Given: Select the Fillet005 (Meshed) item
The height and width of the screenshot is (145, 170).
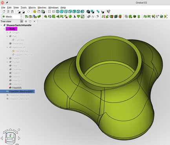Looking at the screenshot, I should click(20, 99).
